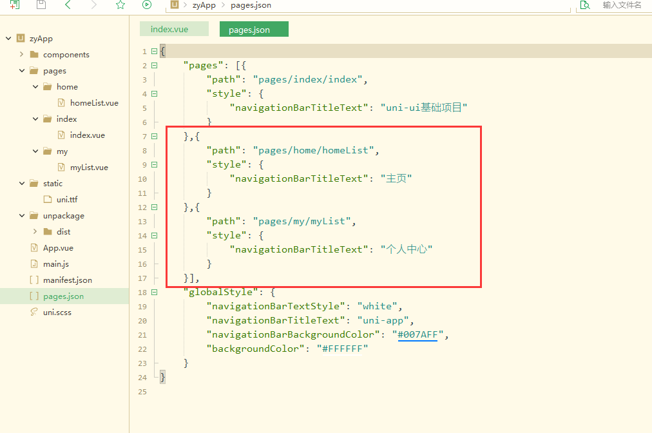Click the favorites star icon
652x433 pixels.
pos(120,5)
